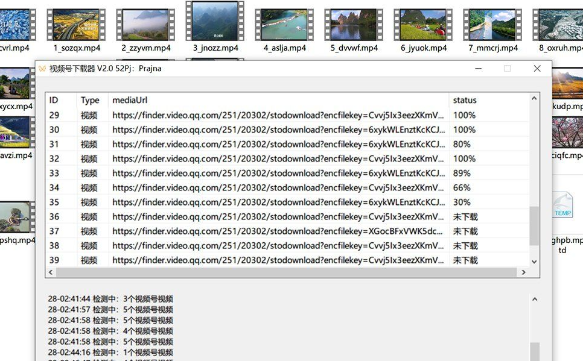
Task: Select the 4_aslja.mp4 river raft thumbnail
Action: click(x=284, y=22)
